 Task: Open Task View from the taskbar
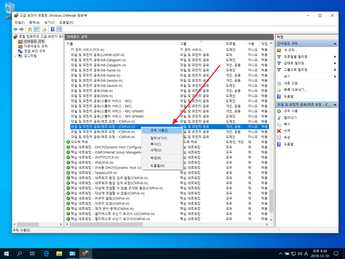pyautogui.click(x=32, y=254)
